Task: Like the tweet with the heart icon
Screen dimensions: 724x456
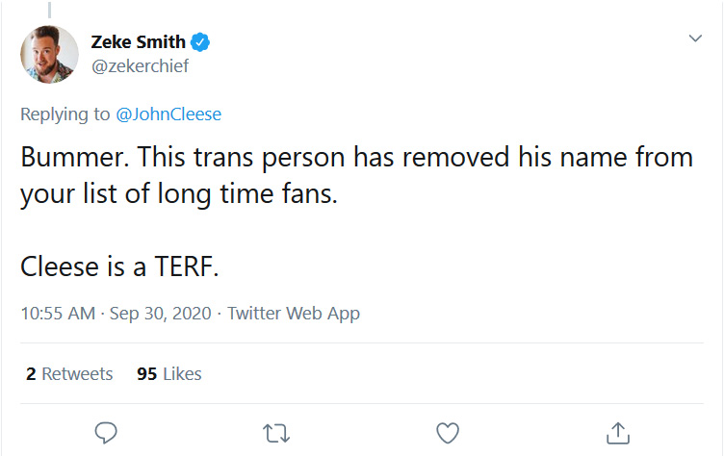Action: click(448, 433)
